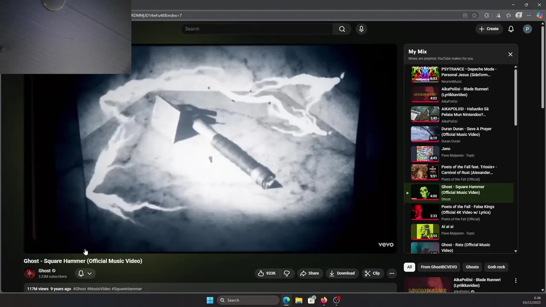
Task: Play Jano by Pave Maijanen
Action: tap(459, 153)
